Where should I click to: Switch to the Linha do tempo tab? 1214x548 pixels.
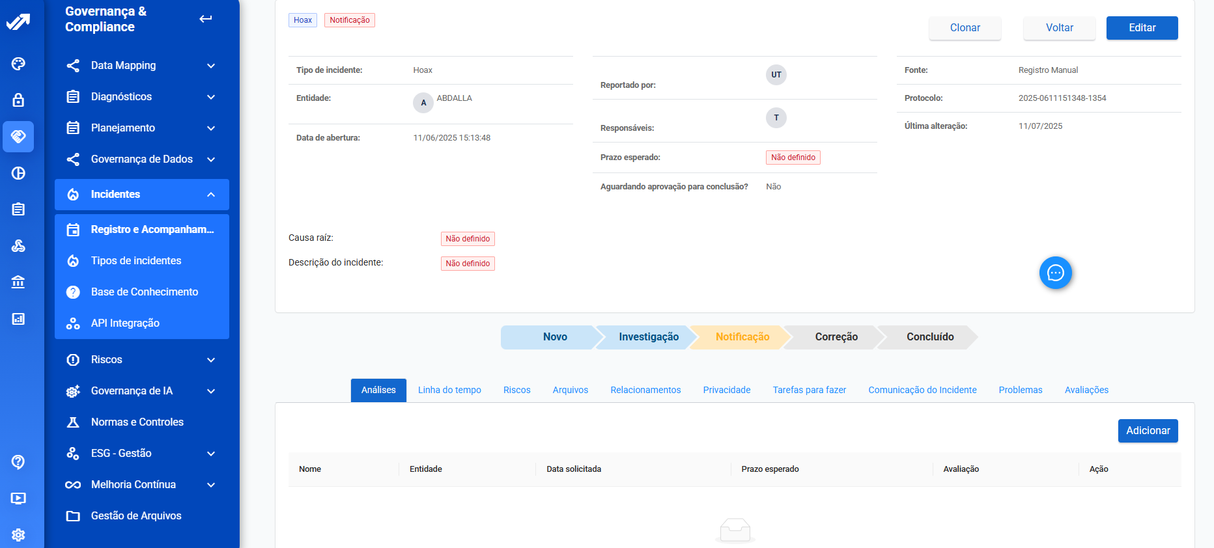(x=449, y=390)
